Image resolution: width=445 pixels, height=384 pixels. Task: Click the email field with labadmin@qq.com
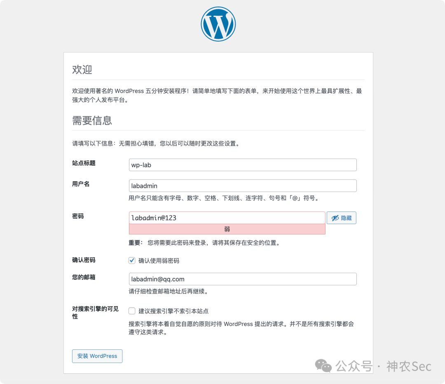click(x=243, y=279)
